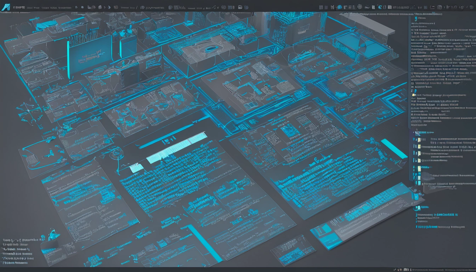
Task: Open the second text menu in the top bar
Action: click(33, 7)
